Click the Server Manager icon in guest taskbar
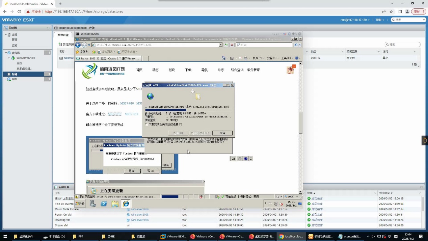Image resolution: width=428 pixels, height=241 pixels. click(x=93, y=204)
